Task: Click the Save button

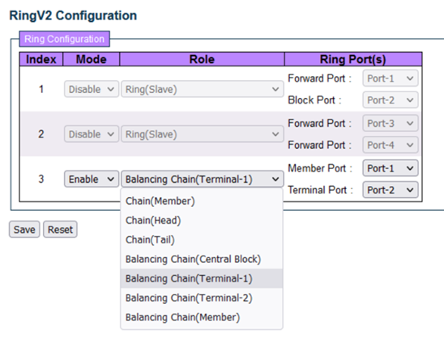Action: coord(24,229)
